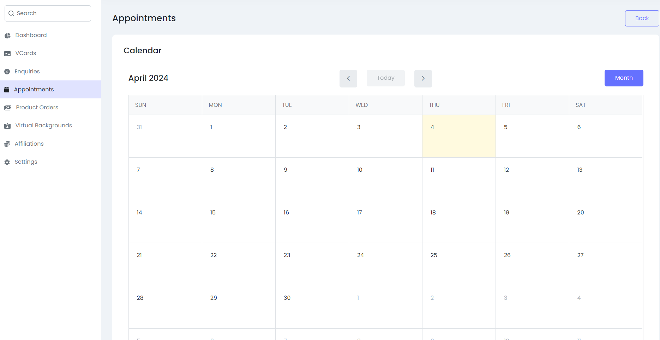Focus the sidebar Search field
This screenshot has width=660, height=340.
click(x=48, y=13)
